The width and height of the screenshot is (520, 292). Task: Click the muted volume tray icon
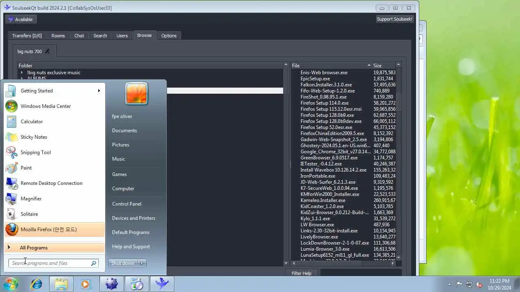(479, 284)
